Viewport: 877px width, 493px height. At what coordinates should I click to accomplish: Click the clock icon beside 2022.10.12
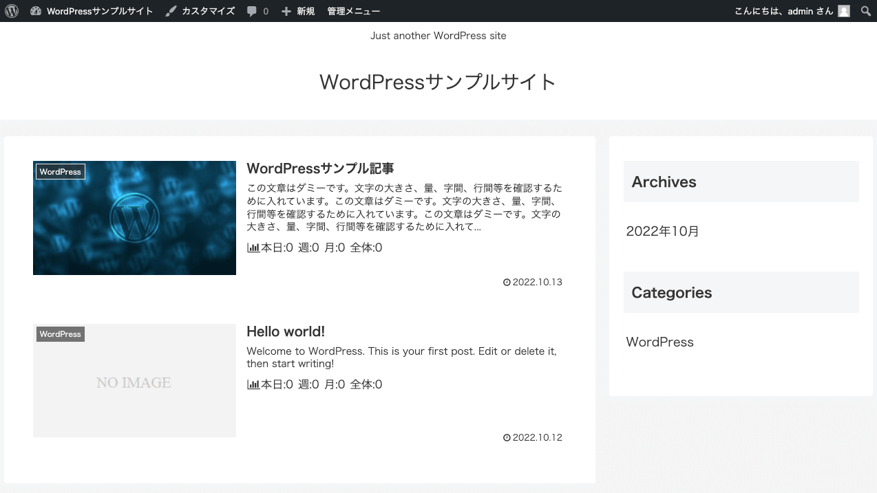pos(505,437)
